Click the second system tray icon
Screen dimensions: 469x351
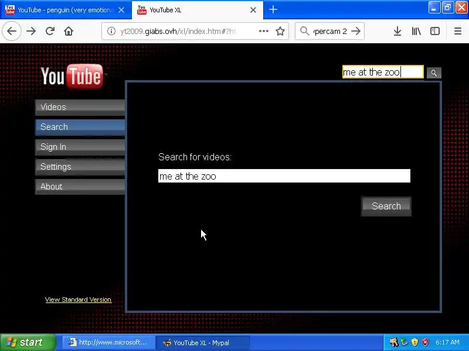coord(405,342)
